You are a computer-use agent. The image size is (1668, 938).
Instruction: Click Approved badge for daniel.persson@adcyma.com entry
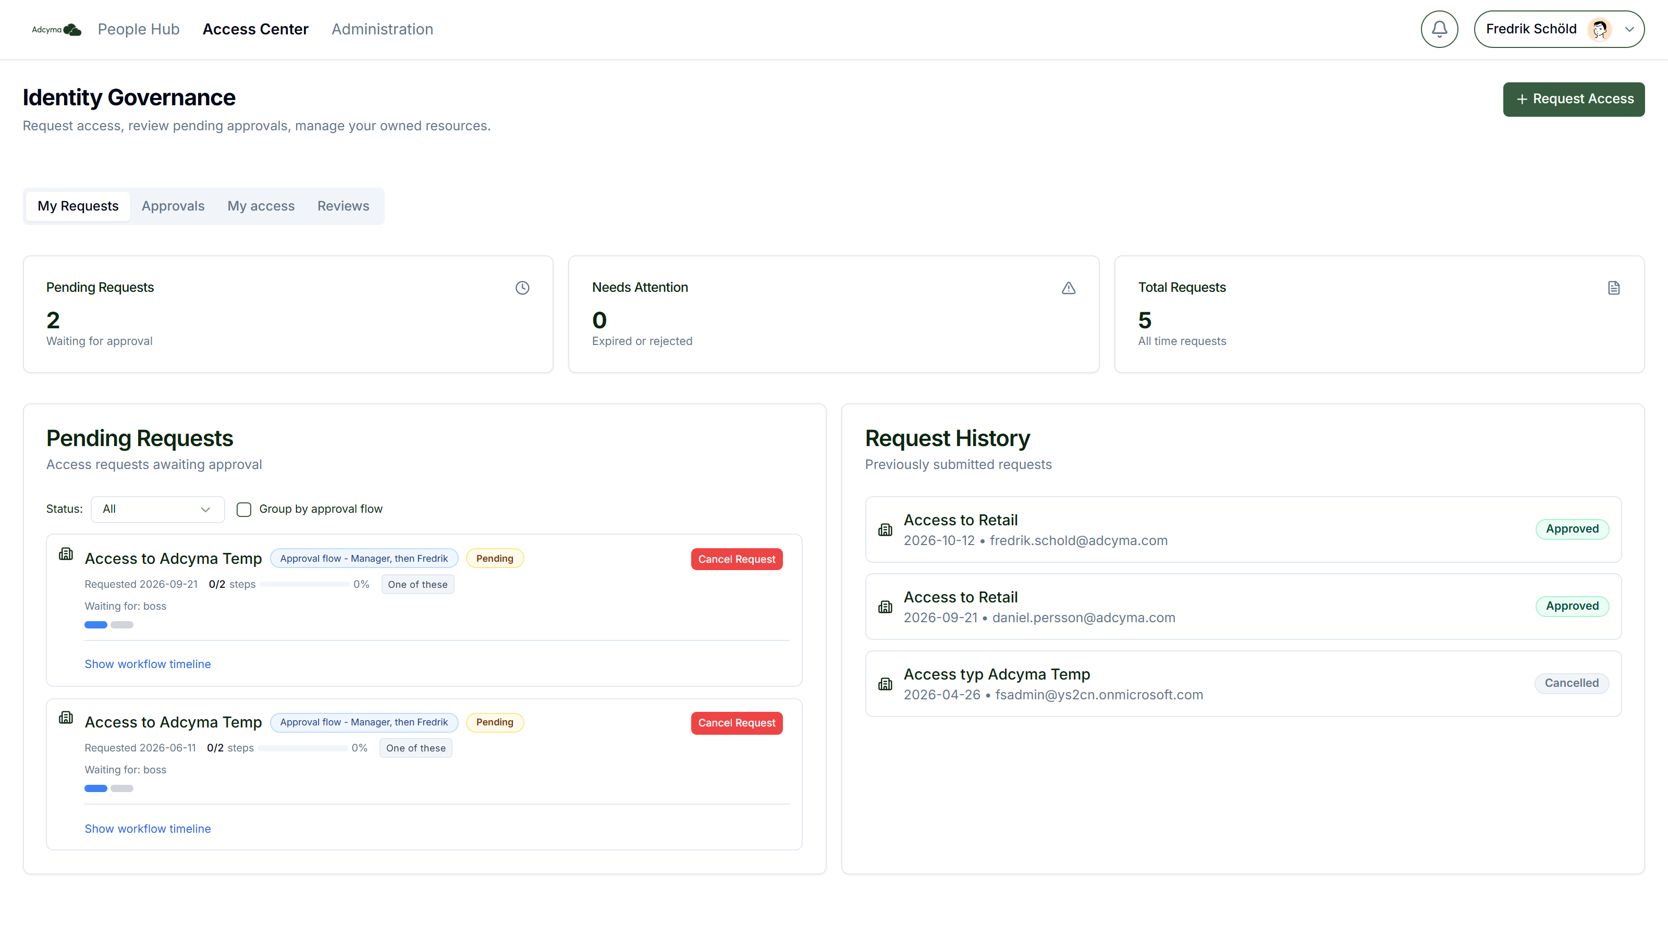pos(1572,606)
